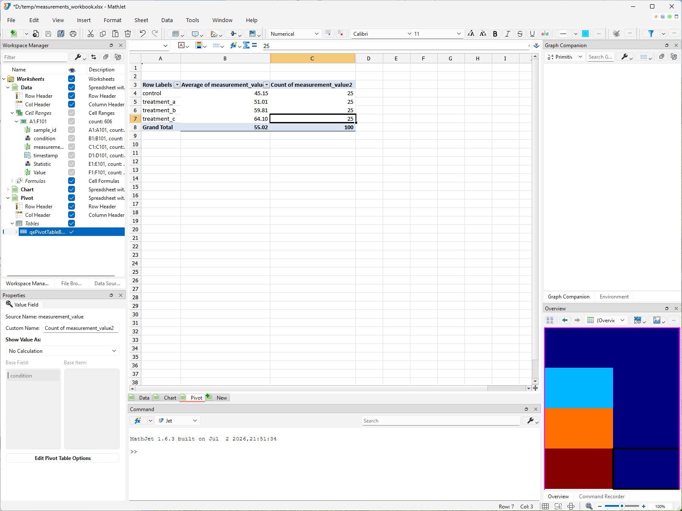Click the Paste clipboard icon
Image resolution: width=682 pixels, height=511 pixels.
click(x=115, y=34)
